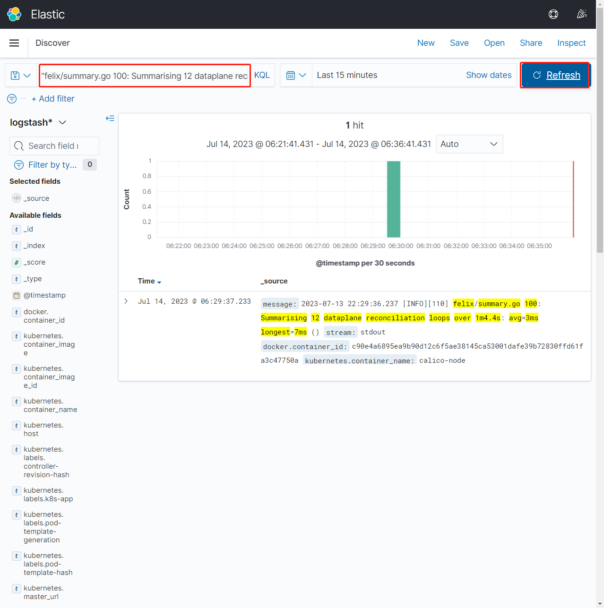The height and width of the screenshot is (608, 604).
Task: Click the filter count badge 0
Action: (x=90, y=164)
